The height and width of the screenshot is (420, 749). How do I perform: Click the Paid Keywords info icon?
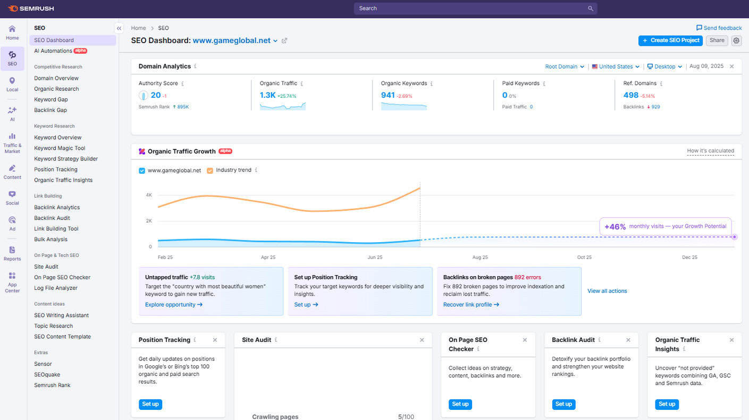pyautogui.click(x=544, y=83)
